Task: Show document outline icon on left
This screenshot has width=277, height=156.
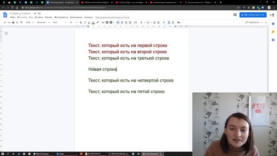Action: [6, 33]
